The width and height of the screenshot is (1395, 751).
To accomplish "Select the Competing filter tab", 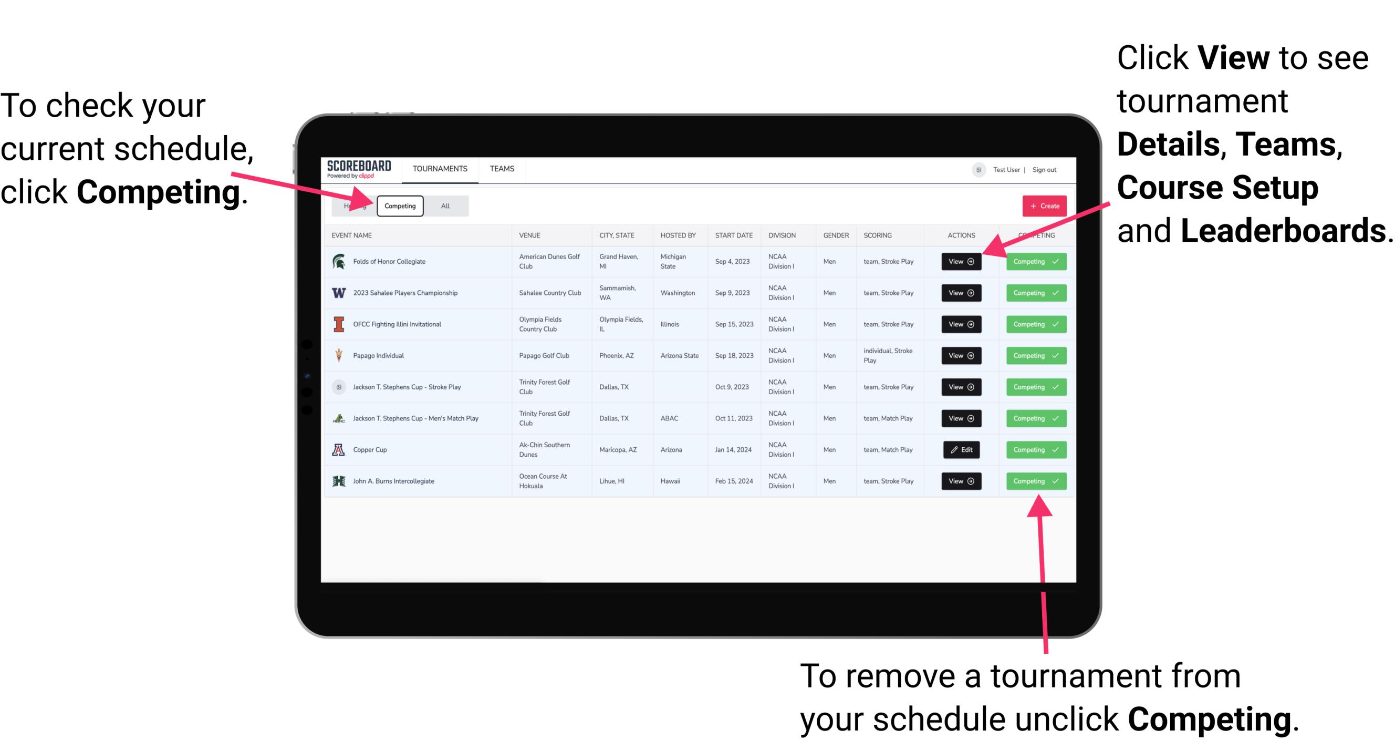I will (398, 205).
